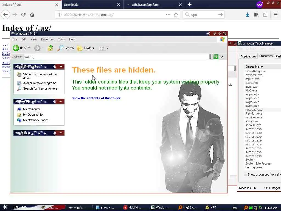Select explorer.exe process row

click(x=254, y=75)
